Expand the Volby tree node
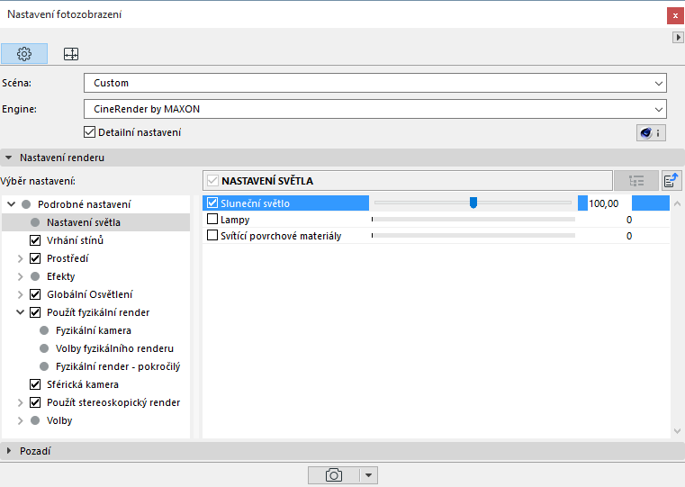The width and height of the screenshot is (685, 487). click(x=20, y=420)
